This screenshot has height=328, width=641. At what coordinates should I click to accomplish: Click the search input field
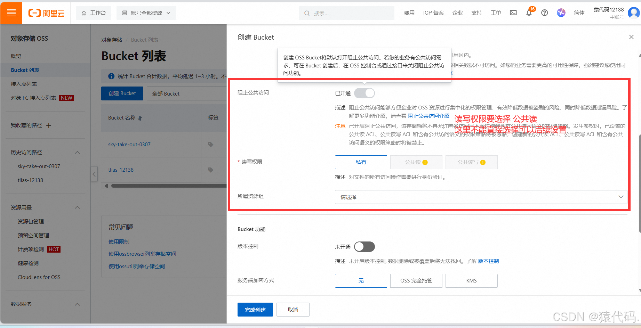tap(346, 13)
